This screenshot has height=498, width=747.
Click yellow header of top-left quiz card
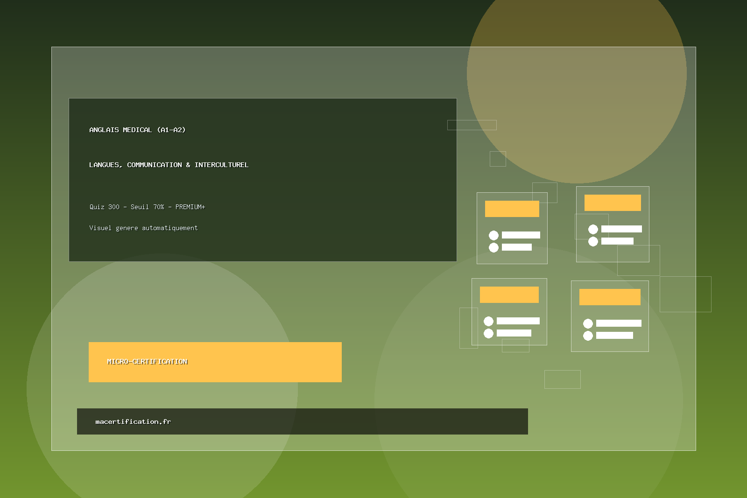click(x=512, y=209)
